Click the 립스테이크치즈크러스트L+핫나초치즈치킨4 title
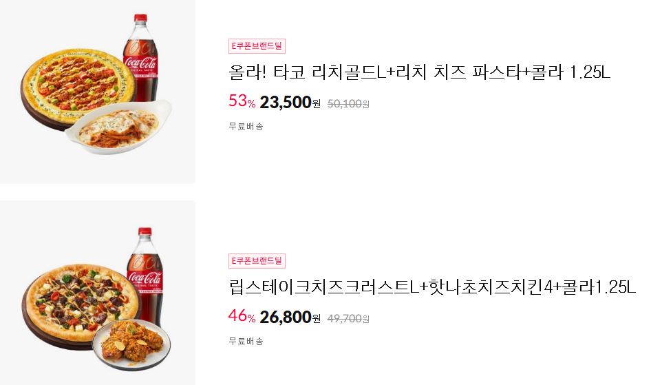The height and width of the screenshot is (385, 651). (432, 287)
